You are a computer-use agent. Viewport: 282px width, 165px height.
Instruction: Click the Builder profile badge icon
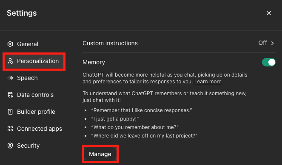pyautogui.click(x=10, y=112)
